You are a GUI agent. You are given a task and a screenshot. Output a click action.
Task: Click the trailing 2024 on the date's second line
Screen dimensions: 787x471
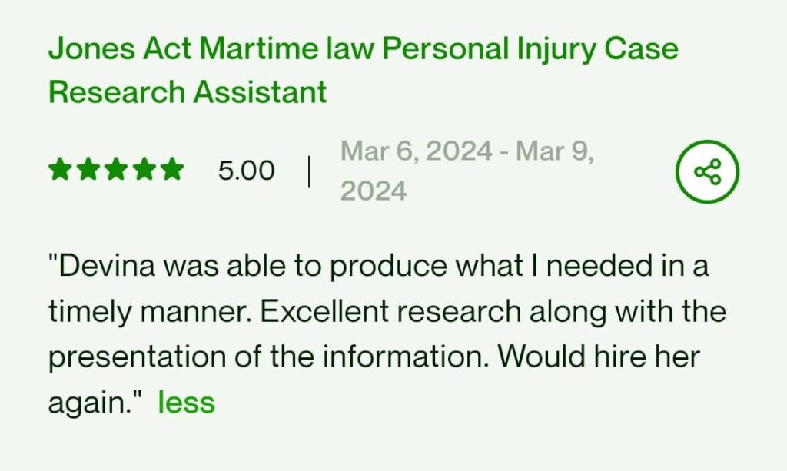tap(374, 191)
